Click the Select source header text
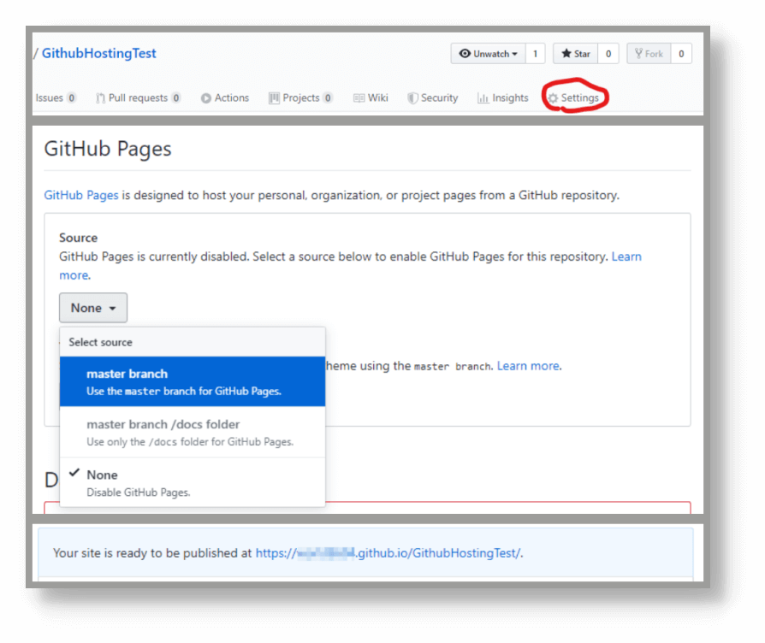 pos(100,342)
